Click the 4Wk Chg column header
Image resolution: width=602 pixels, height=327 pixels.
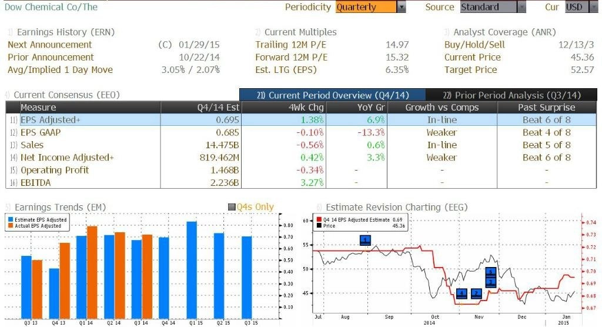click(x=284, y=107)
